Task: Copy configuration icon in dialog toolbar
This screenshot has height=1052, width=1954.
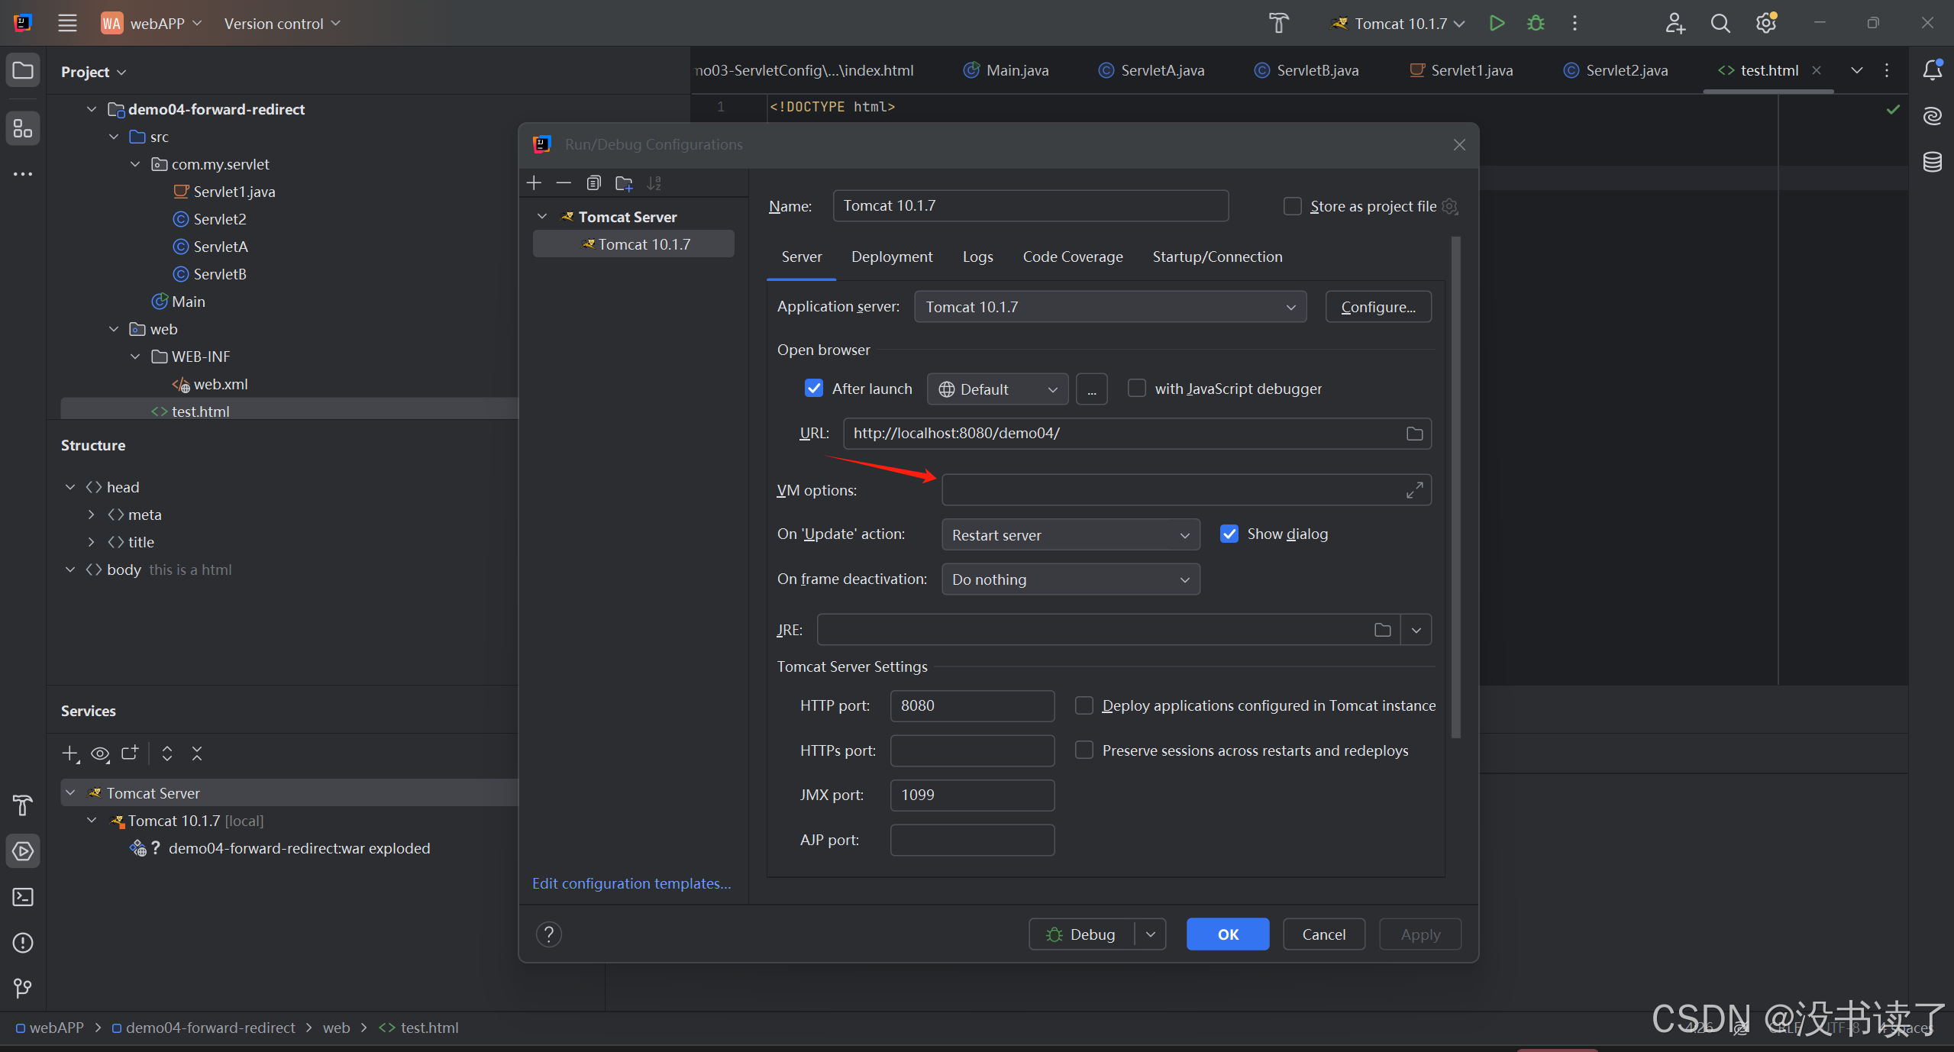Action: (x=593, y=183)
